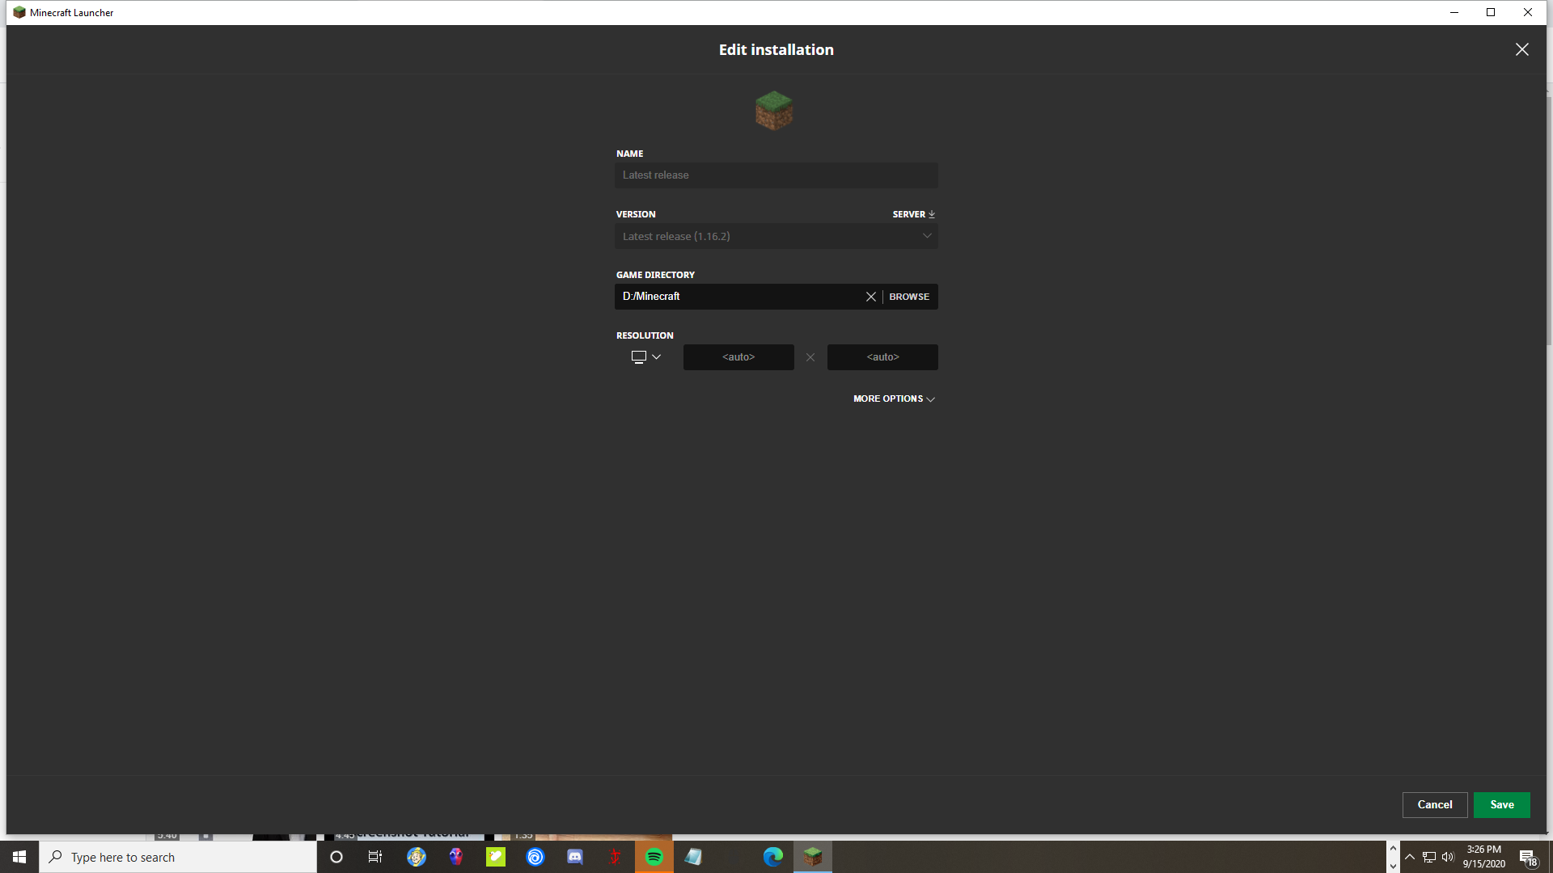This screenshot has width=1553, height=873.
Task: Open network status in system tray
Action: click(1429, 857)
